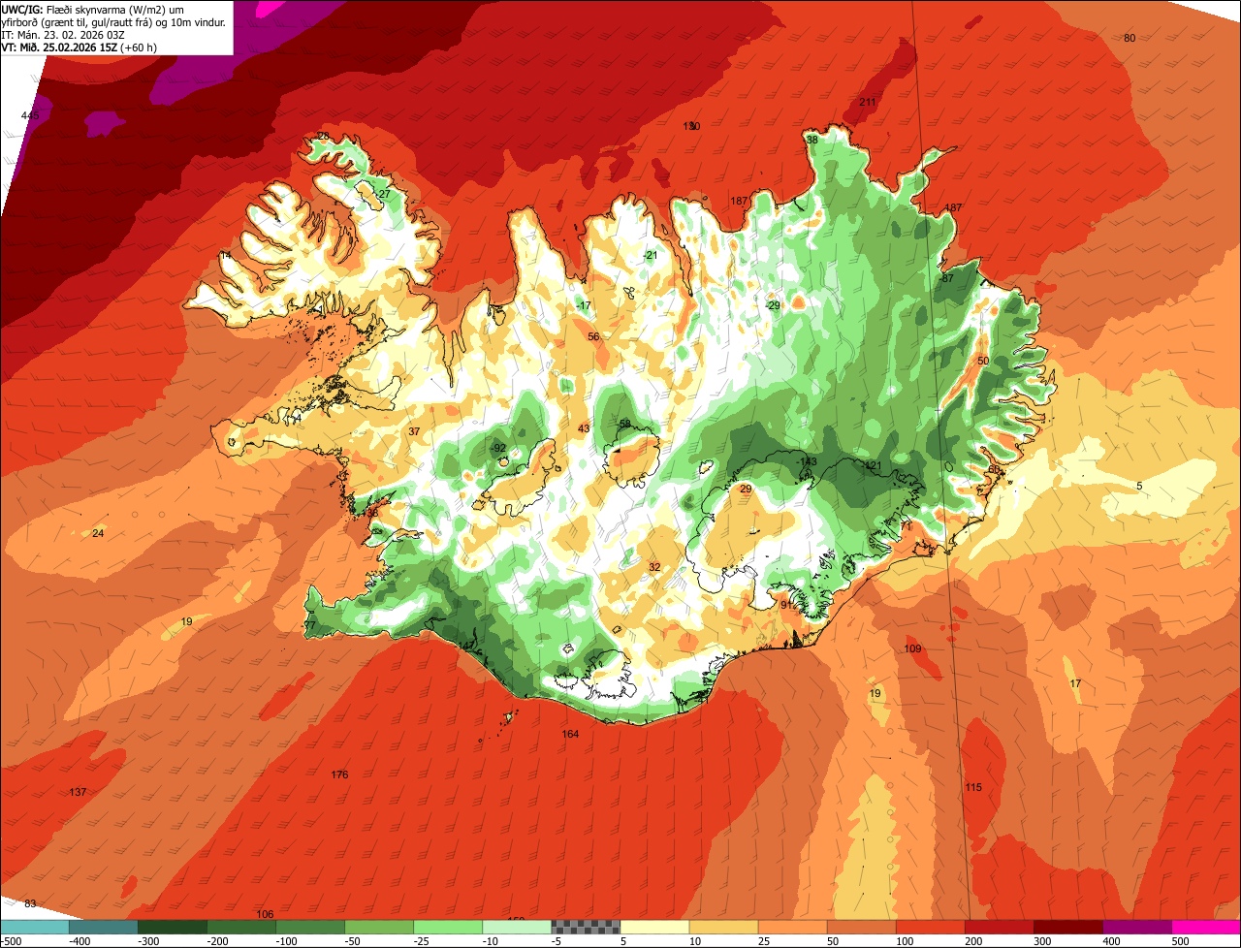Click the magenta swatch right of 500
The width and height of the screenshot is (1241, 948).
click(x=1206, y=927)
